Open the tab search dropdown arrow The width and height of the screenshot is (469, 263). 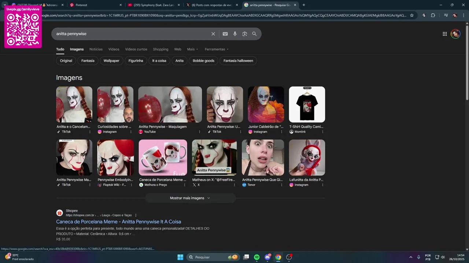click(5, 5)
